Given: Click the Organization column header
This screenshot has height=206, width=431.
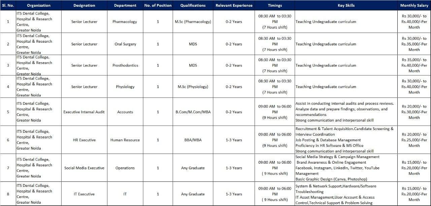Looking at the screenshot, I should pyautogui.click(x=38, y=5).
